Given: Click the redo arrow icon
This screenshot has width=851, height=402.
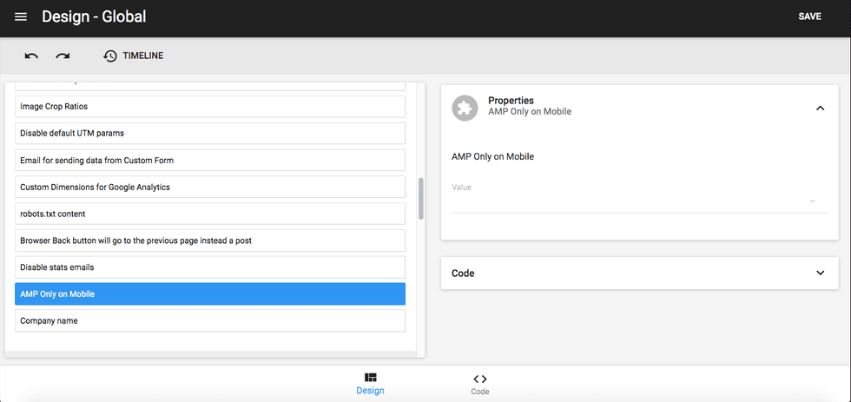Looking at the screenshot, I should pos(63,56).
